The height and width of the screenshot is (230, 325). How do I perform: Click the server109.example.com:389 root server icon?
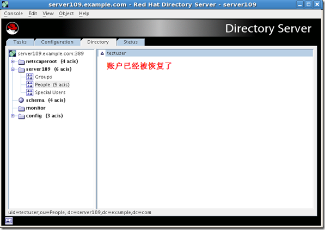[x=13, y=53]
